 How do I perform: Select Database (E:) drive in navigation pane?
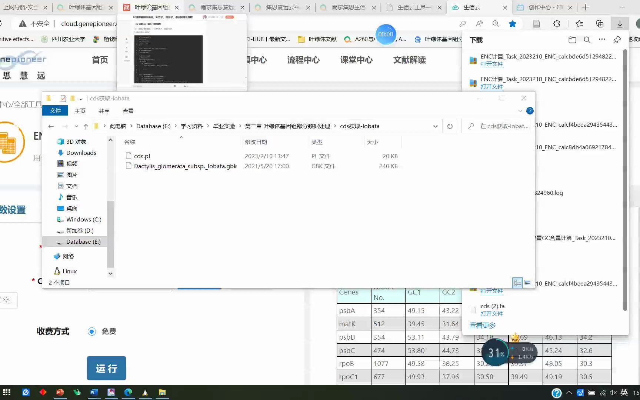click(83, 241)
